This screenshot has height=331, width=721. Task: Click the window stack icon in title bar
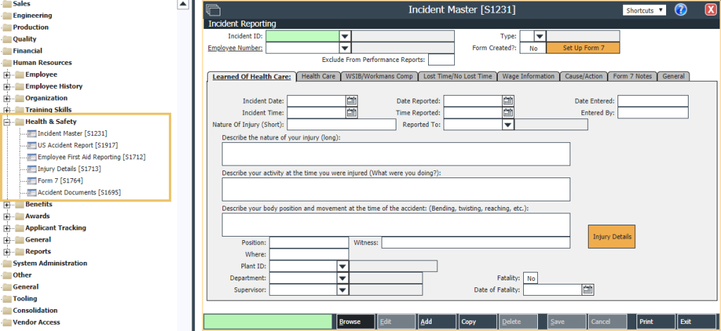(x=213, y=10)
